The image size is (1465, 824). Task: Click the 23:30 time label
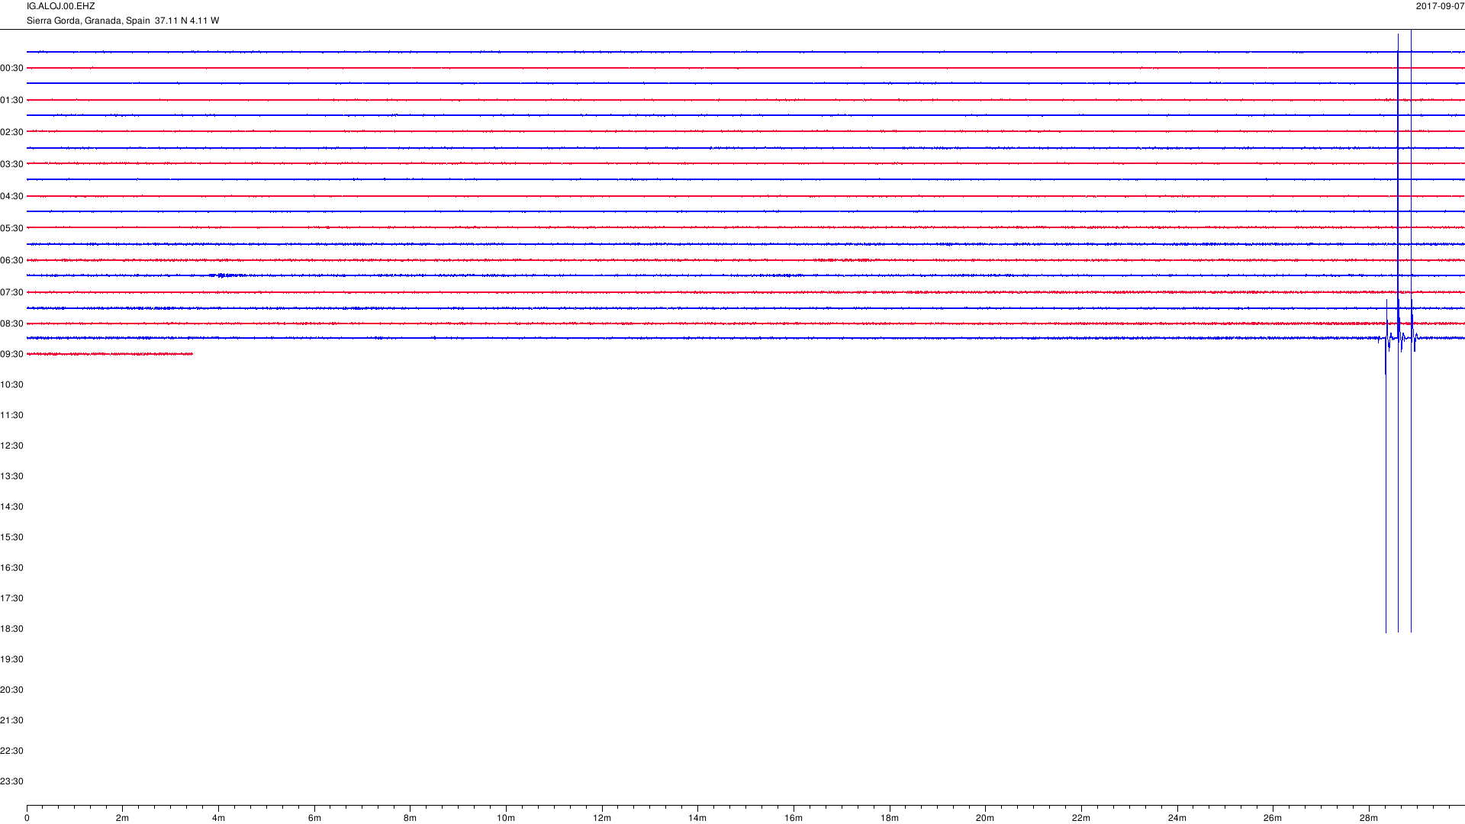tap(11, 781)
